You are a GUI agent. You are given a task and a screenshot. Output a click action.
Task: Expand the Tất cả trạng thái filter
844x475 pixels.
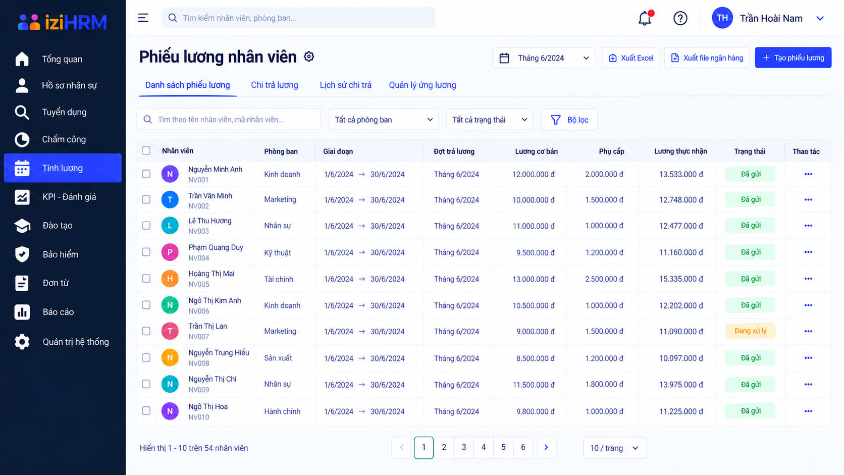pos(490,120)
